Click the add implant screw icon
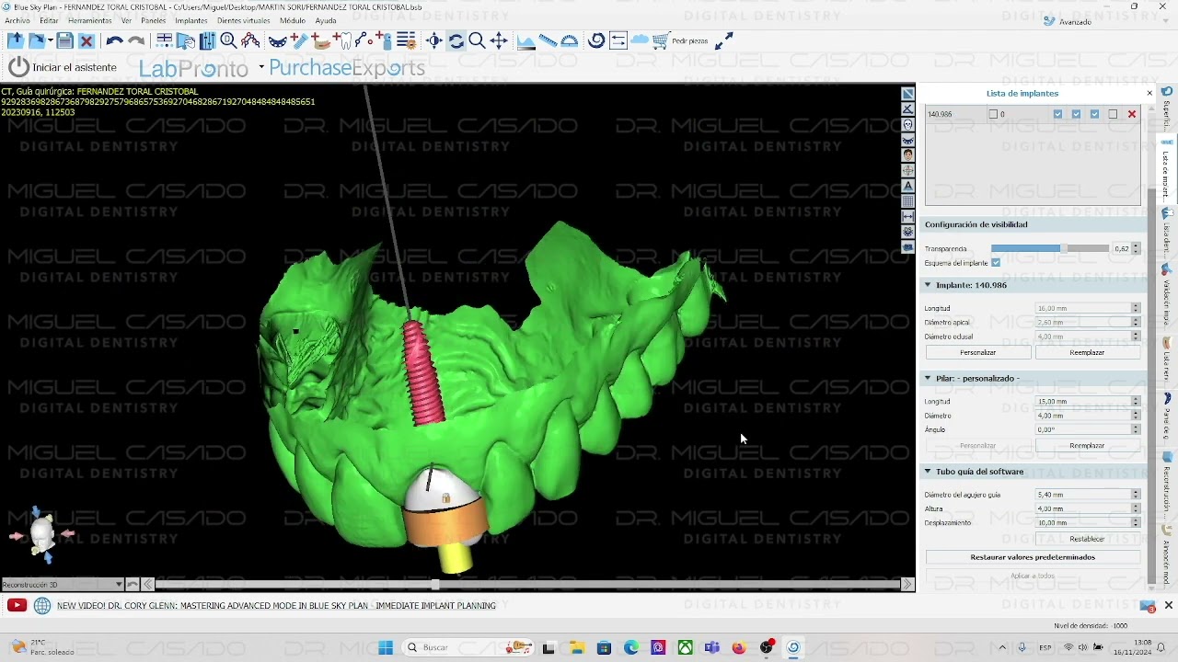1178x662 pixels. [298, 40]
